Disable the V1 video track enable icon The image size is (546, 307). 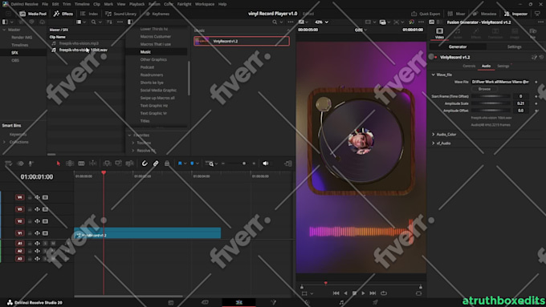(x=45, y=233)
